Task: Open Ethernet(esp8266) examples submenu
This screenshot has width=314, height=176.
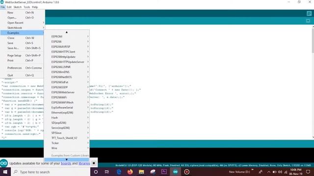Action: point(67,112)
